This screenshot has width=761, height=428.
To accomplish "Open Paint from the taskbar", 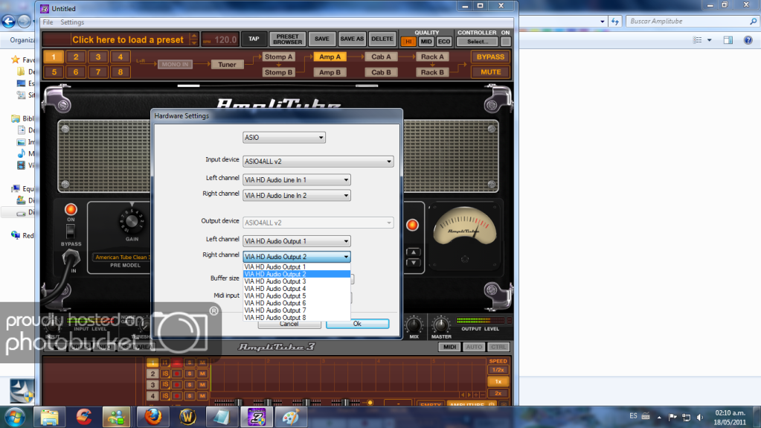I will click(x=291, y=415).
